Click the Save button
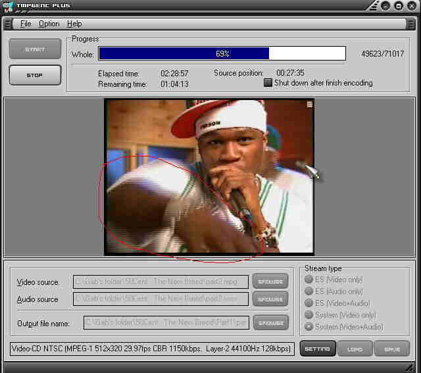 pyautogui.click(x=392, y=349)
